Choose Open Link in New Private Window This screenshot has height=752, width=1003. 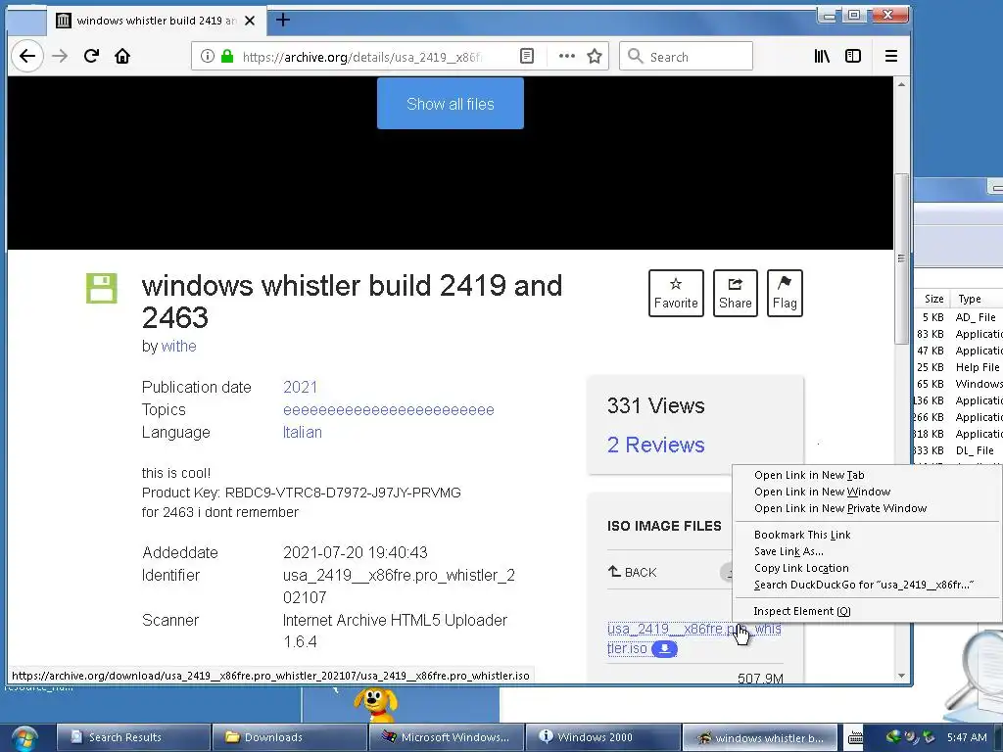[839, 508]
